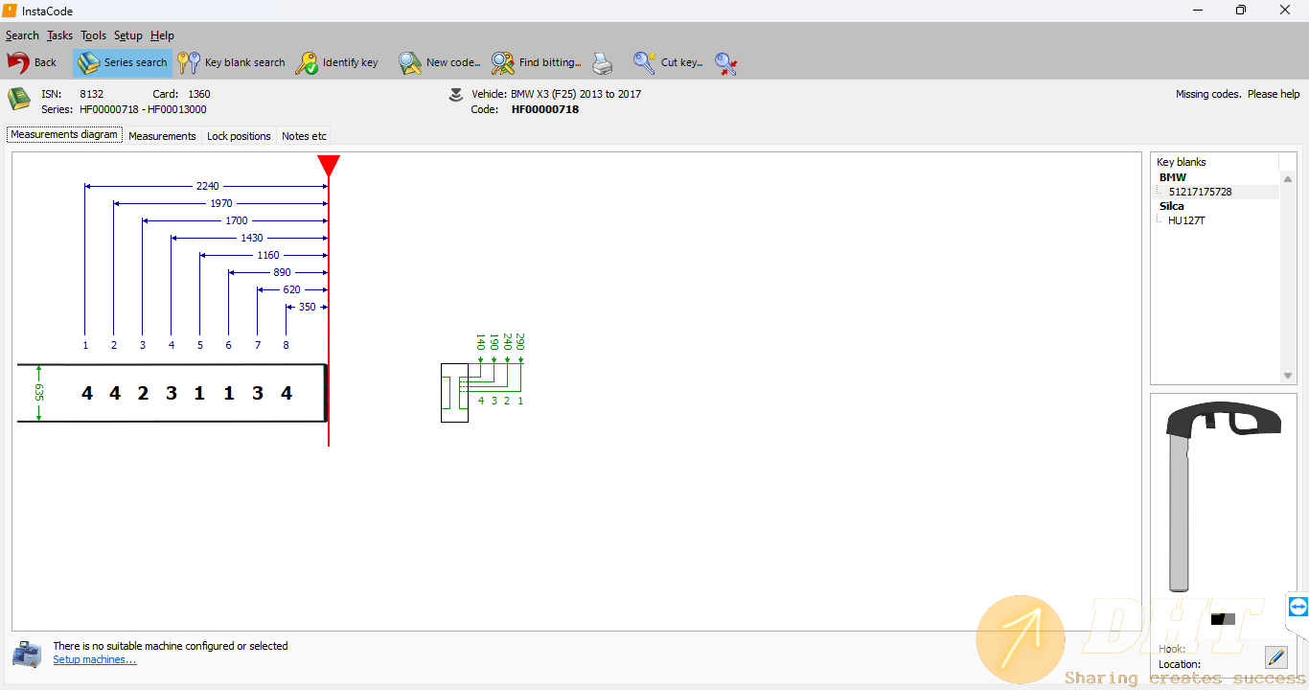The height and width of the screenshot is (690, 1309).
Task: Select BMW key blank 51217175728
Action: click(x=1200, y=192)
